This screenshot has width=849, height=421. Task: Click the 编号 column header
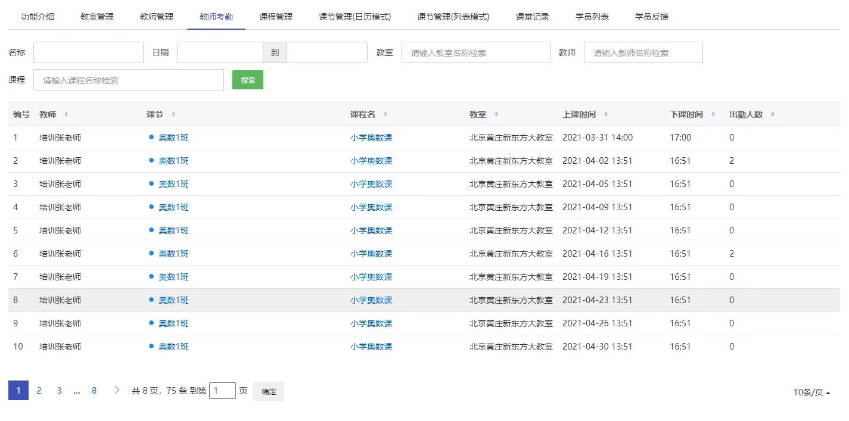point(21,114)
